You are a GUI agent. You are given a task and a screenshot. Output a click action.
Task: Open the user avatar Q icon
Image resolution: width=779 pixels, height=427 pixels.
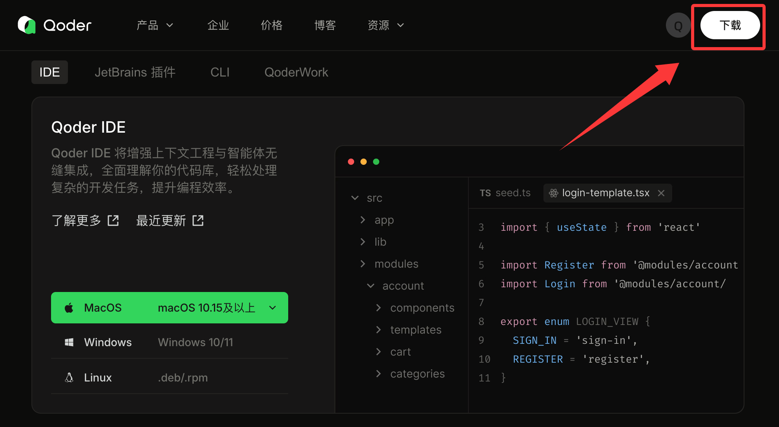pos(678,26)
